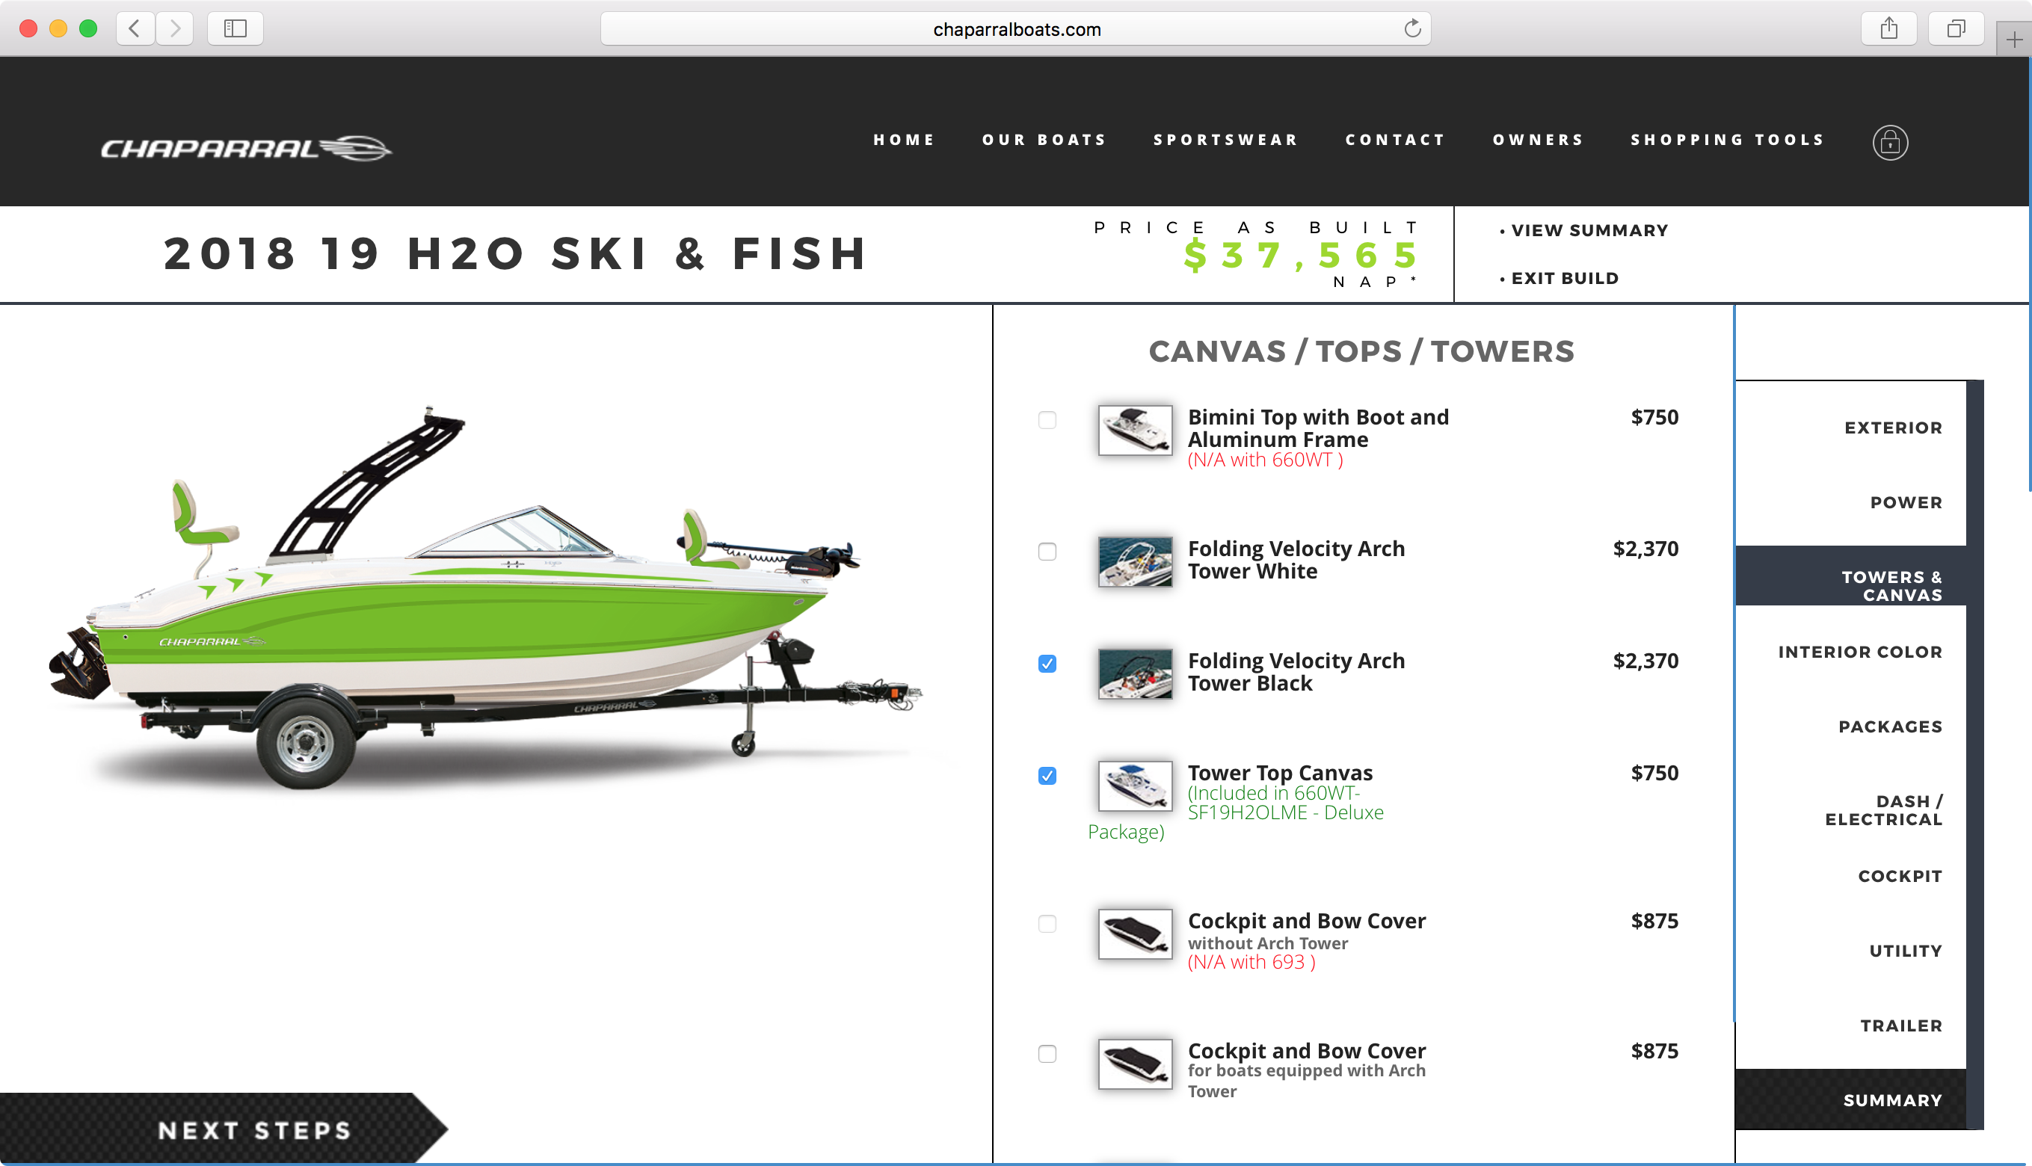Select the Packages section tab

1890,727
